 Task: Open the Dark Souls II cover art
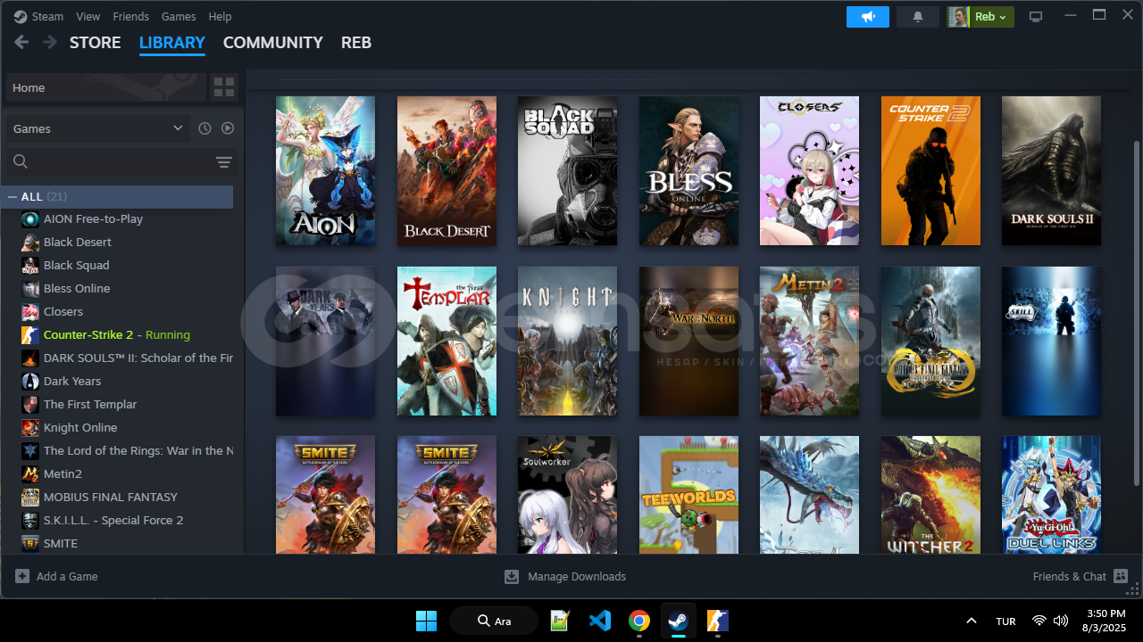tap(1051, 170)
